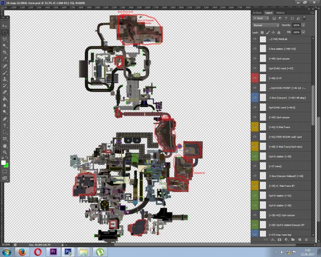The width and height of the screenshot is (321, 257).
Task: Toggle the layer filtering switch
Action: (304, 18)
